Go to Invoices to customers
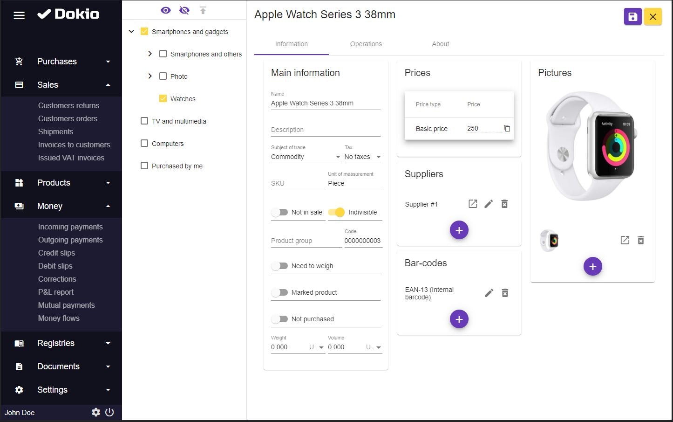 coord(74,145)
